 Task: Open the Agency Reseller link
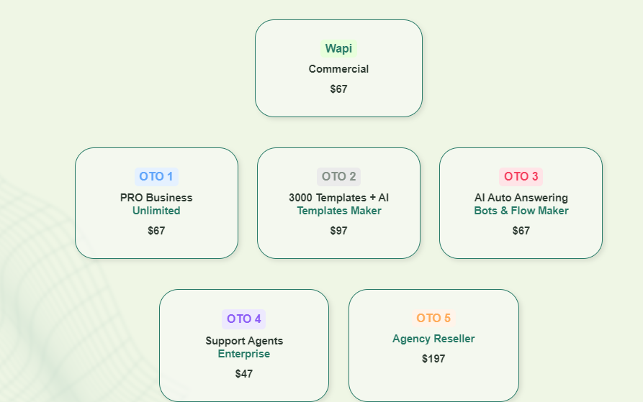click(433, 339)
